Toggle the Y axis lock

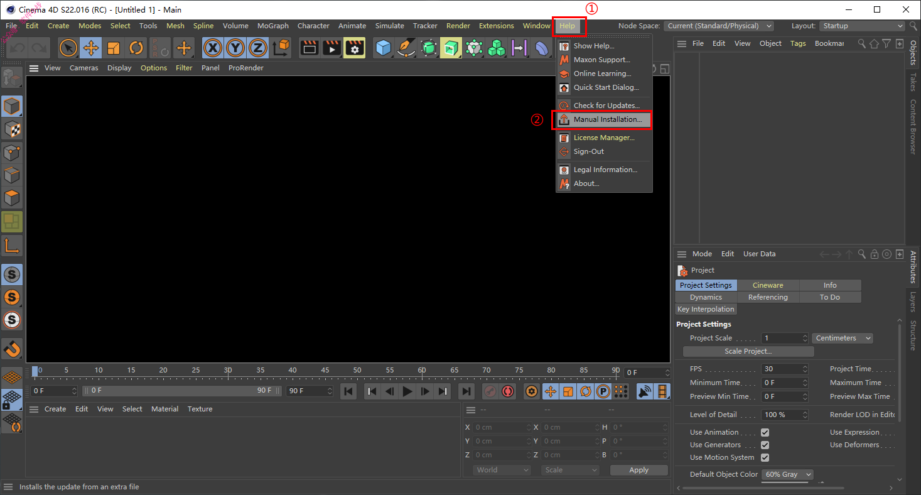point(235,48)
